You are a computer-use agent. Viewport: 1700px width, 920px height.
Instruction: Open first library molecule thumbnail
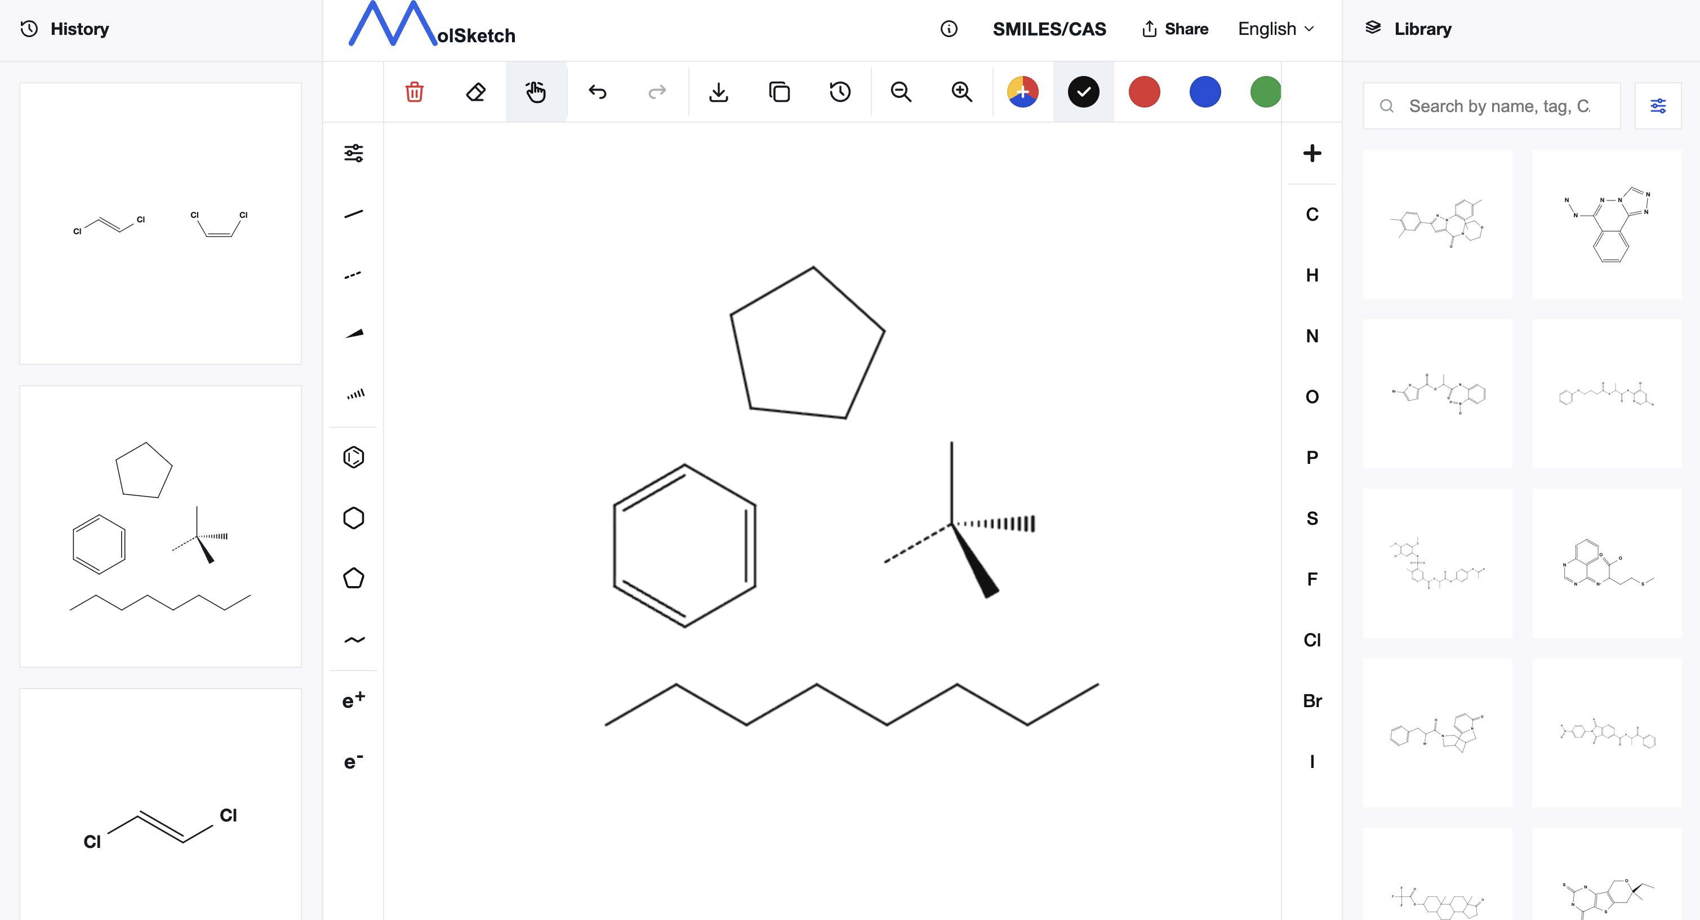(1438, 224)
